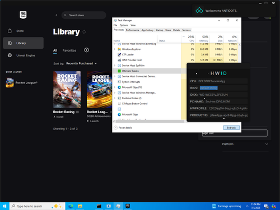Click the horizontal scrollbar in Task Manager
The width and height of the screenshot is (280, 210).
tap(150, 122)
